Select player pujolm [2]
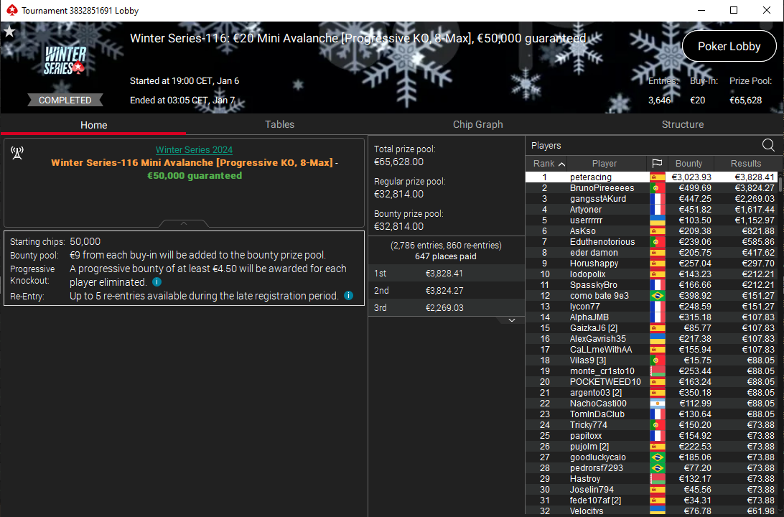Screen dimensions: 784x517 coord(651,446)
